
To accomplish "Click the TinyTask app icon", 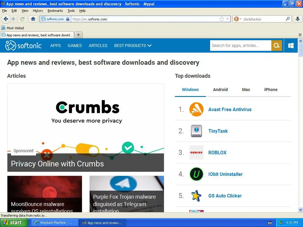I will coord(196,131).
